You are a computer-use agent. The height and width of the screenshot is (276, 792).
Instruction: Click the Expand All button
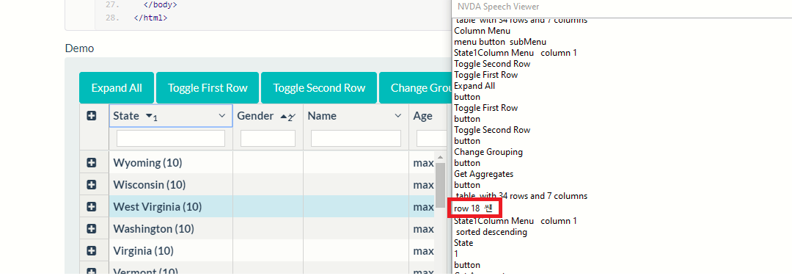tap(117, 88)
